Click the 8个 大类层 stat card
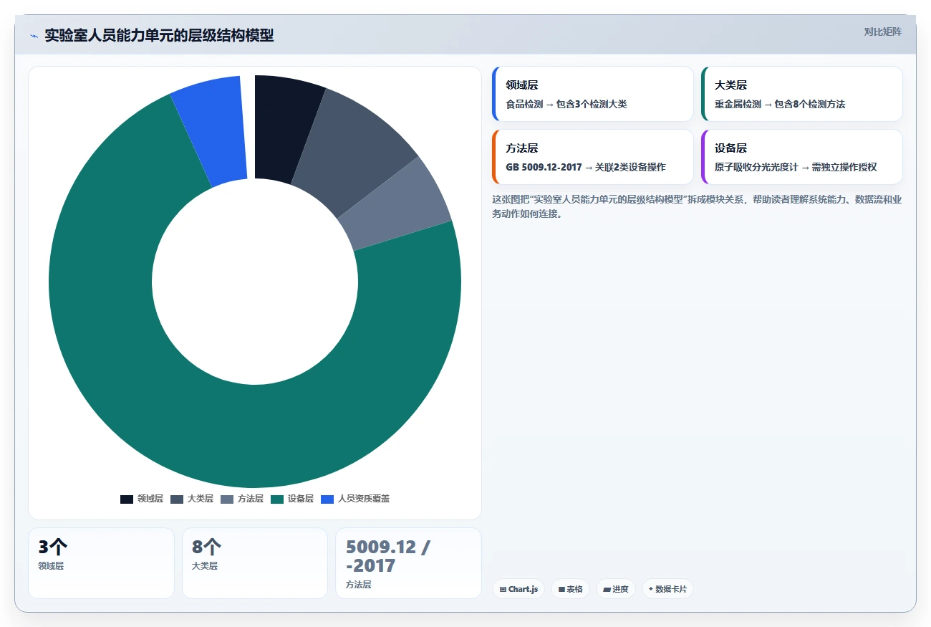Image resolution: width=931 pixels, height=627 pixels. click(255, 563)
